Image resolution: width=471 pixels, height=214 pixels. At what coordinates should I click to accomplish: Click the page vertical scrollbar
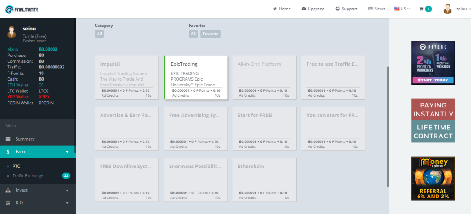click(x=388, y=127)
